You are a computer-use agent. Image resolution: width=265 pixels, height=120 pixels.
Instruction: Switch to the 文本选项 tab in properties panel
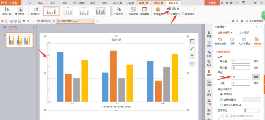pyautogui.click(x=244, y=33)
